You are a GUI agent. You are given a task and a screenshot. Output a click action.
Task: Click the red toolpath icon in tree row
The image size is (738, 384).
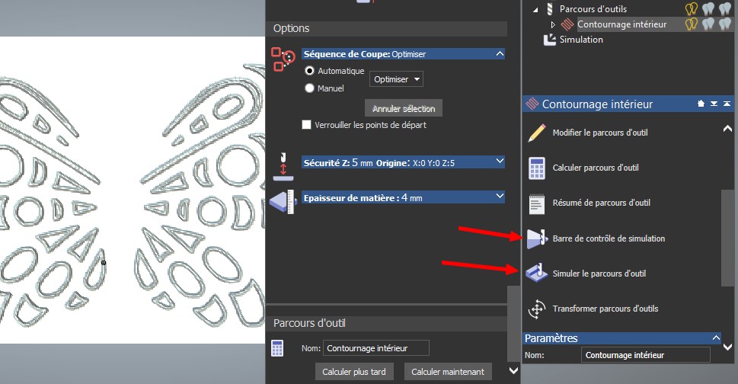tap(567, 24)
